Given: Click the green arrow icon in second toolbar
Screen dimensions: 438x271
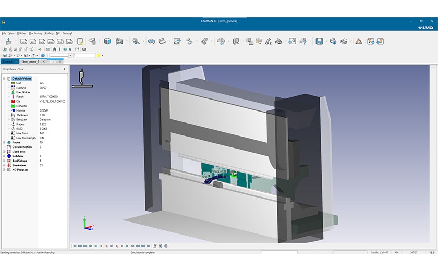Looking at the screenshot, I should tap(40, 50).
